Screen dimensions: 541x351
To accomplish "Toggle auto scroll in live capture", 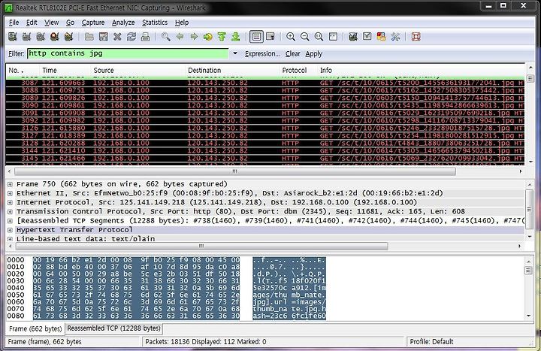I will (x=270, y=37).
